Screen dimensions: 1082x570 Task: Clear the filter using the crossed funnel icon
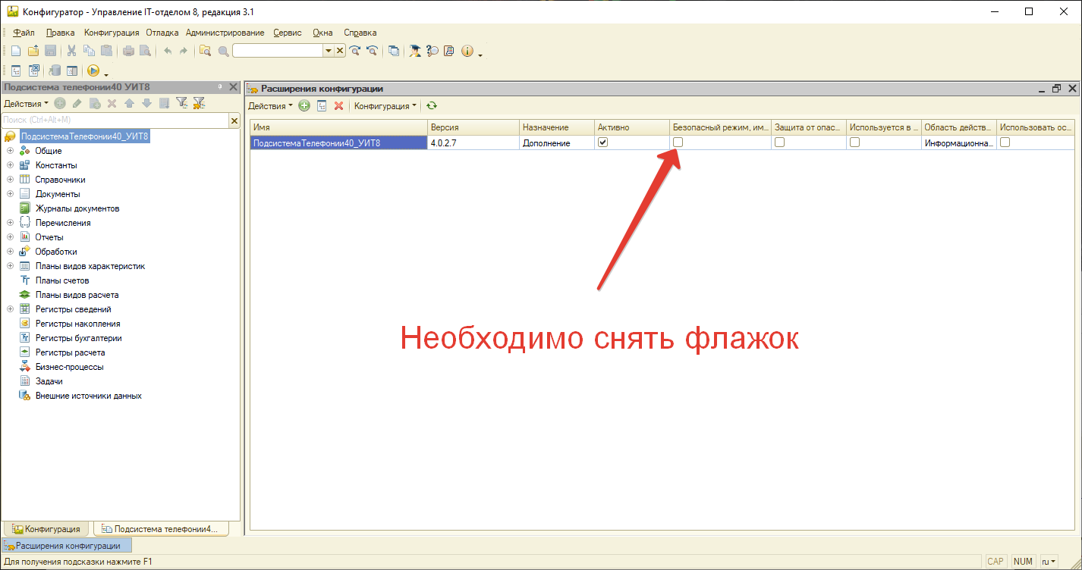(x=200, y=104)
